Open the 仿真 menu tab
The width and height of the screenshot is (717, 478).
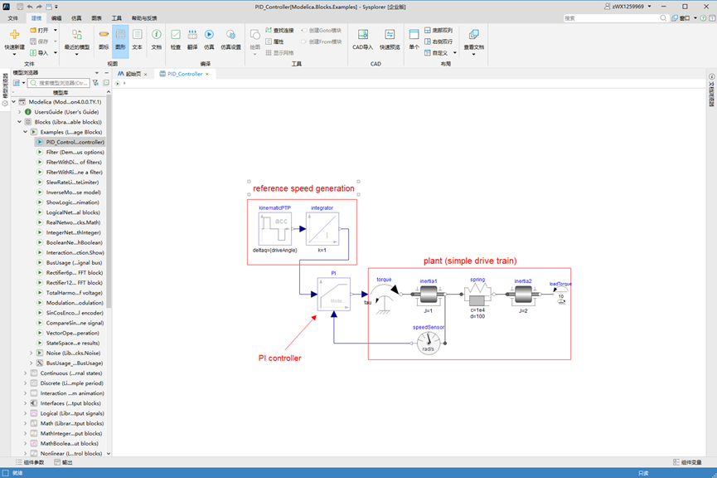pos(76,18)
